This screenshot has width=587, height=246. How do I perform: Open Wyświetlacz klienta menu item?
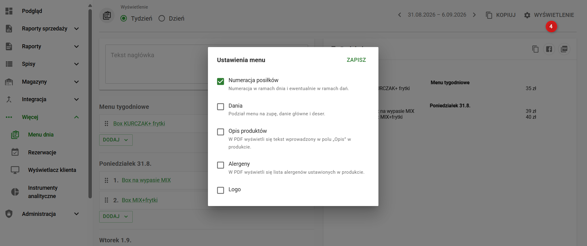coord(52,170)
